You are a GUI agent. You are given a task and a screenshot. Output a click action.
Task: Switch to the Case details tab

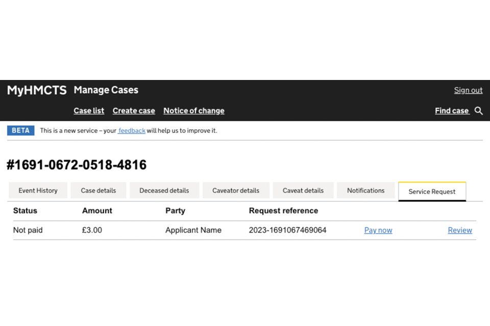pyautogui.click(x=98, y=191)
